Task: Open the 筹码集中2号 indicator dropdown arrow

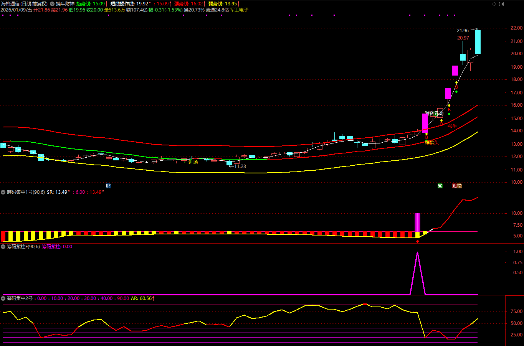Action: point(3,298)
